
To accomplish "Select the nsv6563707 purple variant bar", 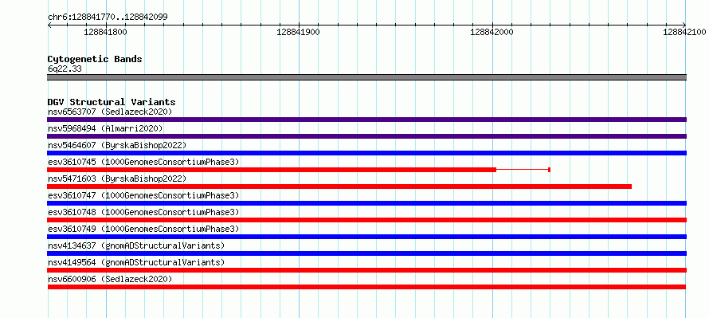I will (366, 120).
